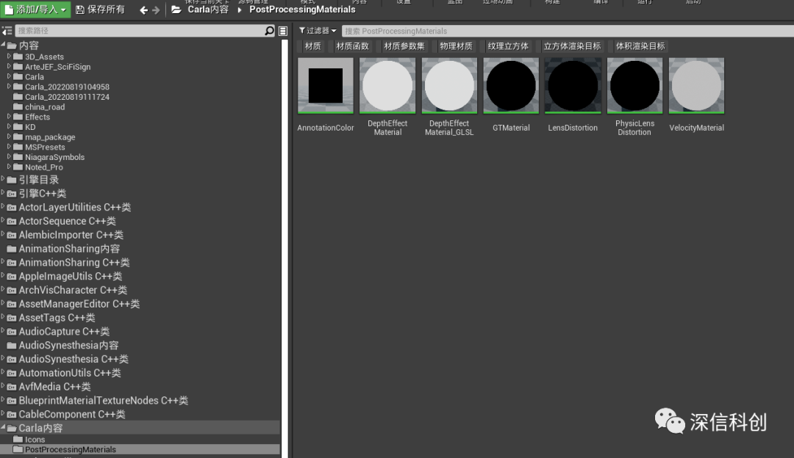This screenshot has width=794, height=458.
Task: Select the VelocityMaterial asset thumbnail
Action: pos(696,85)
